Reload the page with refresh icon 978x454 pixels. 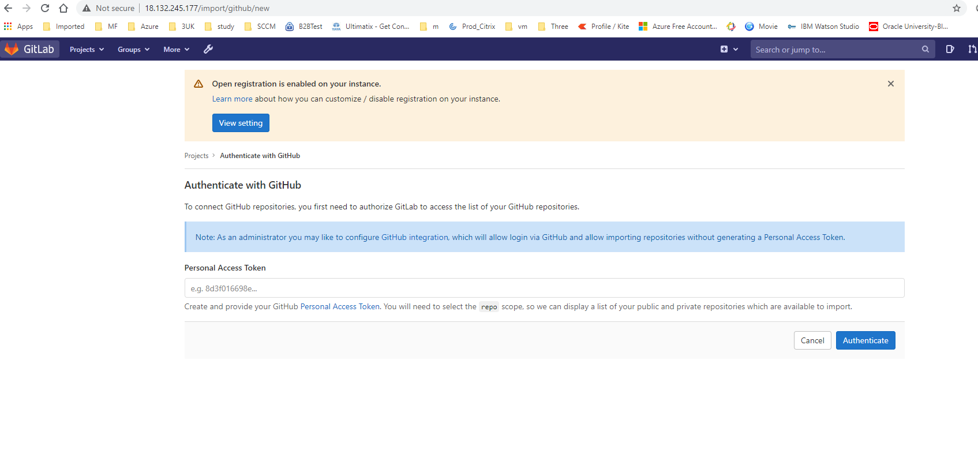45,8
